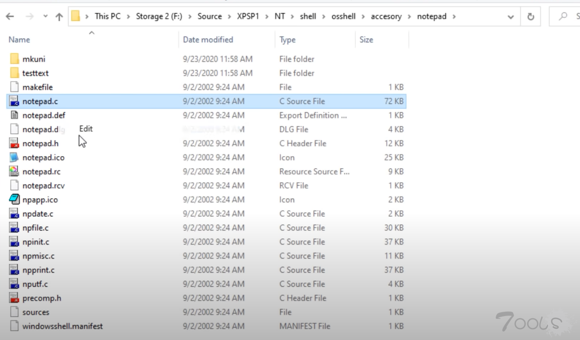This screenshot has width=580, height=340.
Task: Click the Size column header
Action: point(367,40)
